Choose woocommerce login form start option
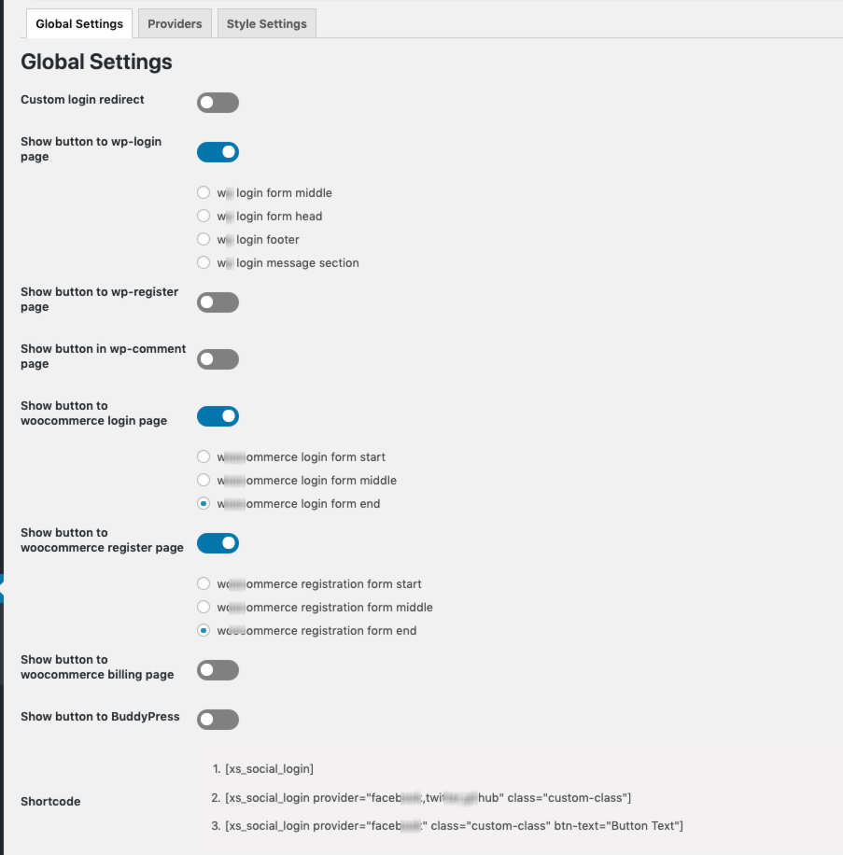The width and height of the screenshot is (843, 855). (x=204, y=457)
